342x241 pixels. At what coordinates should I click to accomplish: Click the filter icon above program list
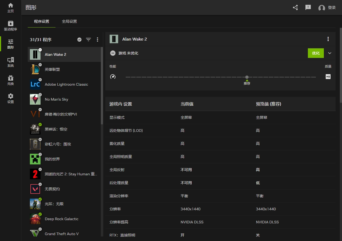tap(88, 39)
